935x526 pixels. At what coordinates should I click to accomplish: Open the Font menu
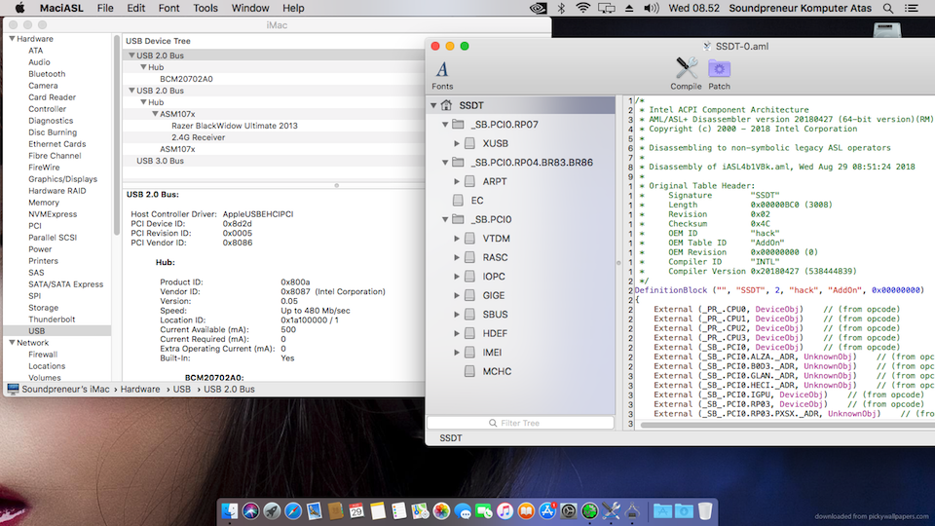(x=168, y=9)
